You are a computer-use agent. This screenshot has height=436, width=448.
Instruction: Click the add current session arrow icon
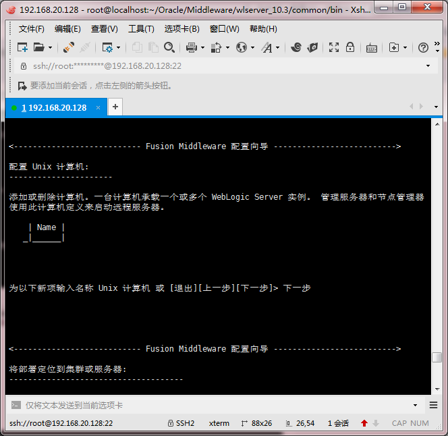(22, 86)
